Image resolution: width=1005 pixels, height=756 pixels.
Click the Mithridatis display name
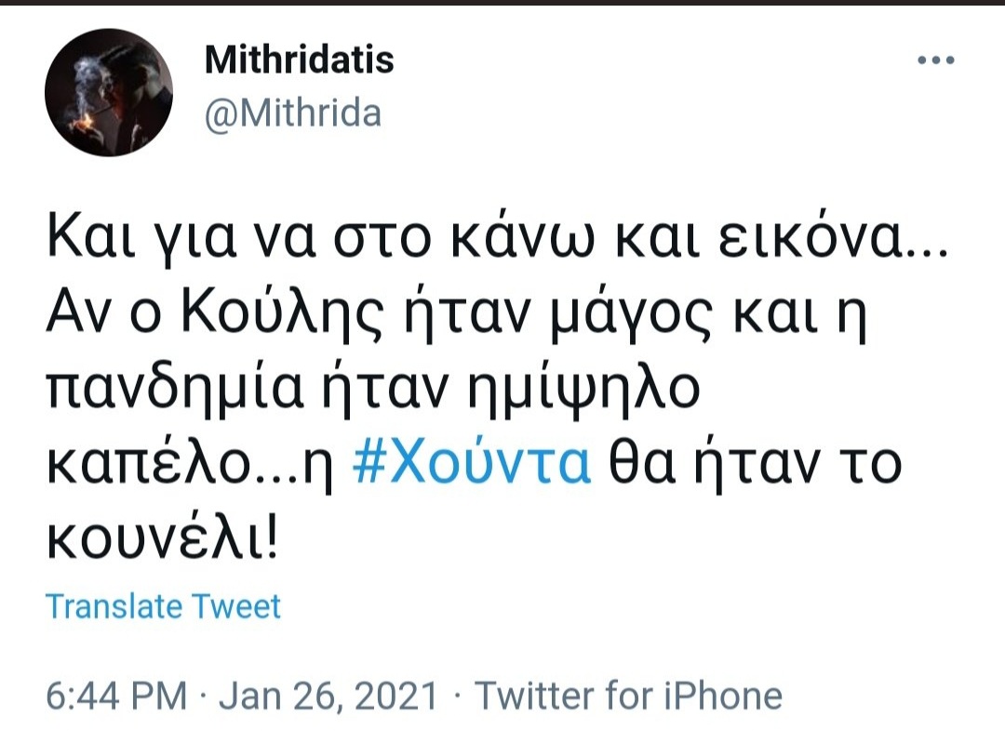299,60
